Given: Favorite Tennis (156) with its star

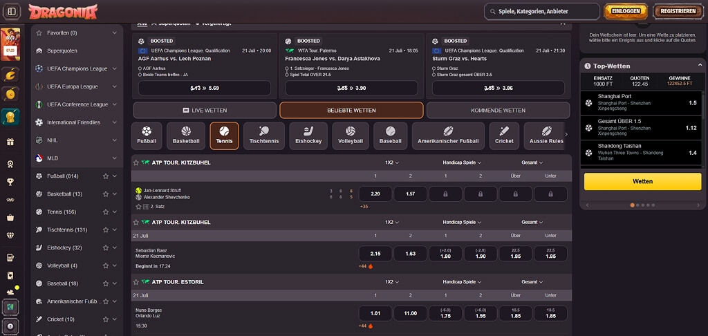Looking at the screenshot, I should [x=106, y=212].
